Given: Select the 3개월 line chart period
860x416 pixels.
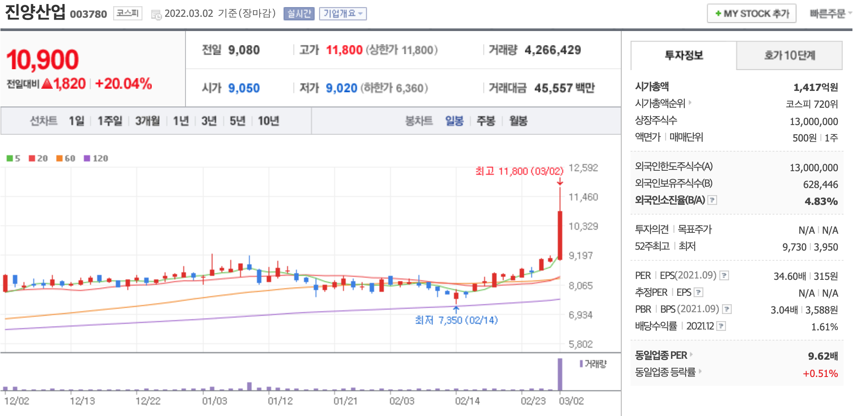Looking at the screenshot, I should (x=147, y=121).
